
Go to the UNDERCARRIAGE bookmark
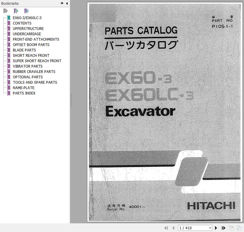pos(27,34)
